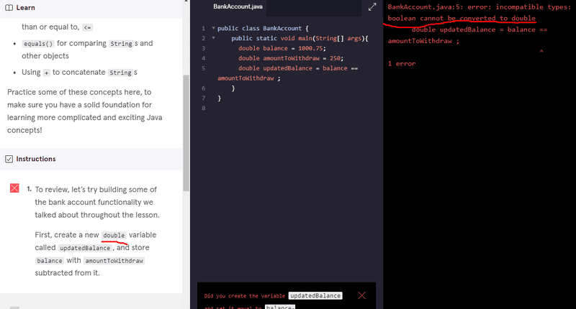Image resolution: width=576 pixels, height=309 pixels.
Task: Click the Instructions section header
Action: (x=35, y=159)
